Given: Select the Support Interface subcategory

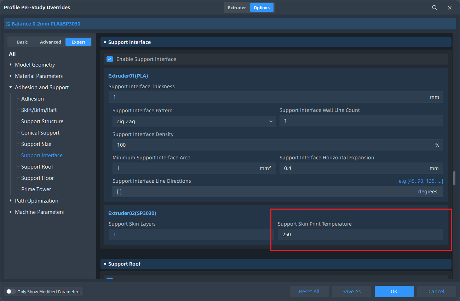Looking at the screenshot, I should click(42, 155).
